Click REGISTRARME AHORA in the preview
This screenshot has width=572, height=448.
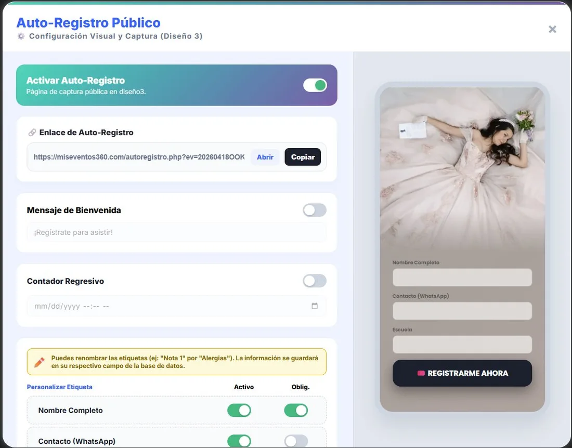(x=462, y=373)
